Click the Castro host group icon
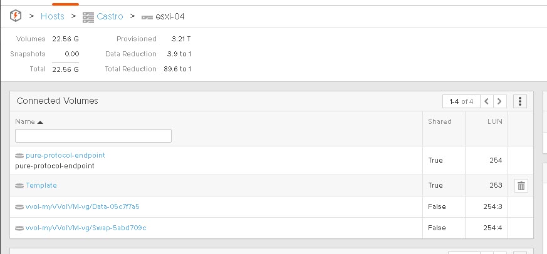Screen dimensions: 547x254 [x=88, y=17]
